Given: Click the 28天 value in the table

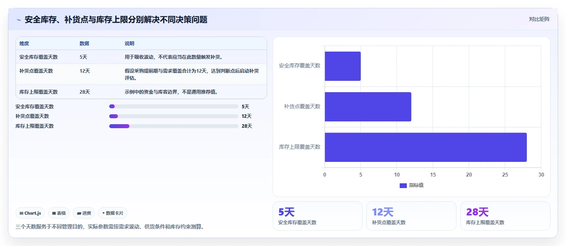Looking at the screenshot, I should 85,92.
